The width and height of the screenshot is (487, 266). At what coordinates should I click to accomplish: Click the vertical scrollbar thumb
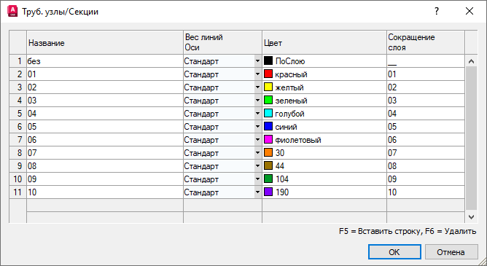click(471, 138)
